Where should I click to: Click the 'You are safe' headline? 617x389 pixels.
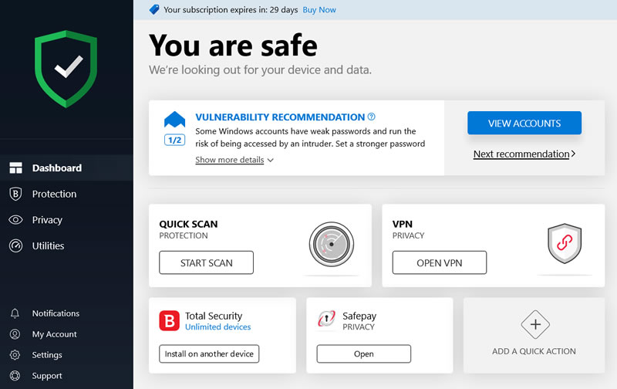coord(233,46)
